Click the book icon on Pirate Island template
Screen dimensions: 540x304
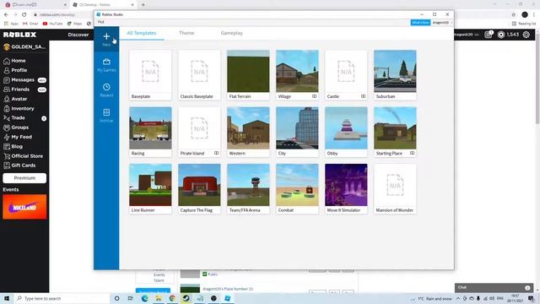point(216,153)
